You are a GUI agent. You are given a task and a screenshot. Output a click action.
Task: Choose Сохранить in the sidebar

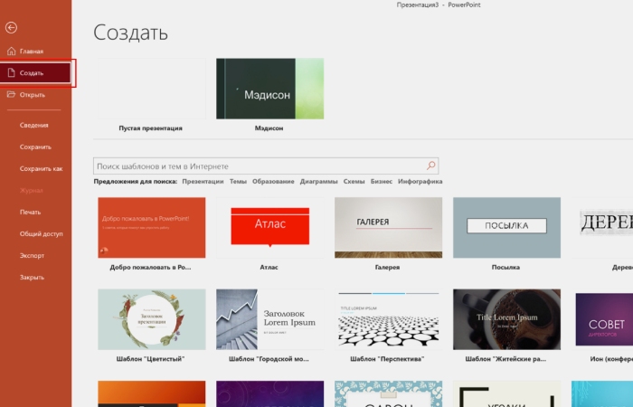pyautogui.click(x=35, y=147)
